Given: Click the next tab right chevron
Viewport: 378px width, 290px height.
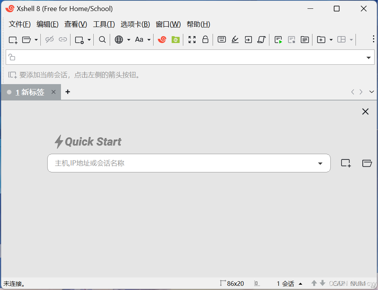Looking at the screenshot, I should 361,92.
